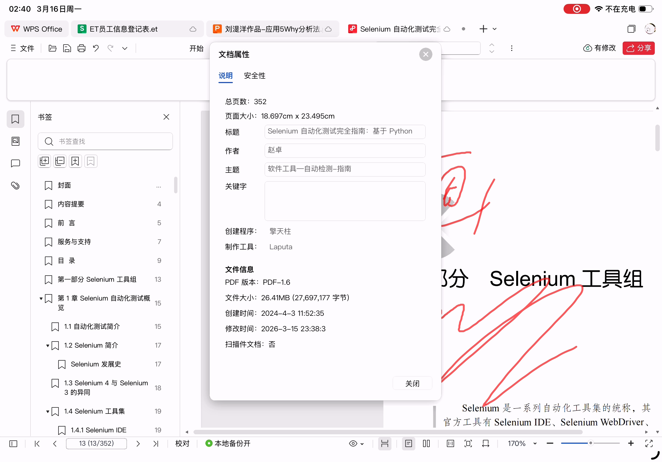Screen dimensions: 662x462
Task: Open the attachments paperclip panel icon
Action: [15, 186]
